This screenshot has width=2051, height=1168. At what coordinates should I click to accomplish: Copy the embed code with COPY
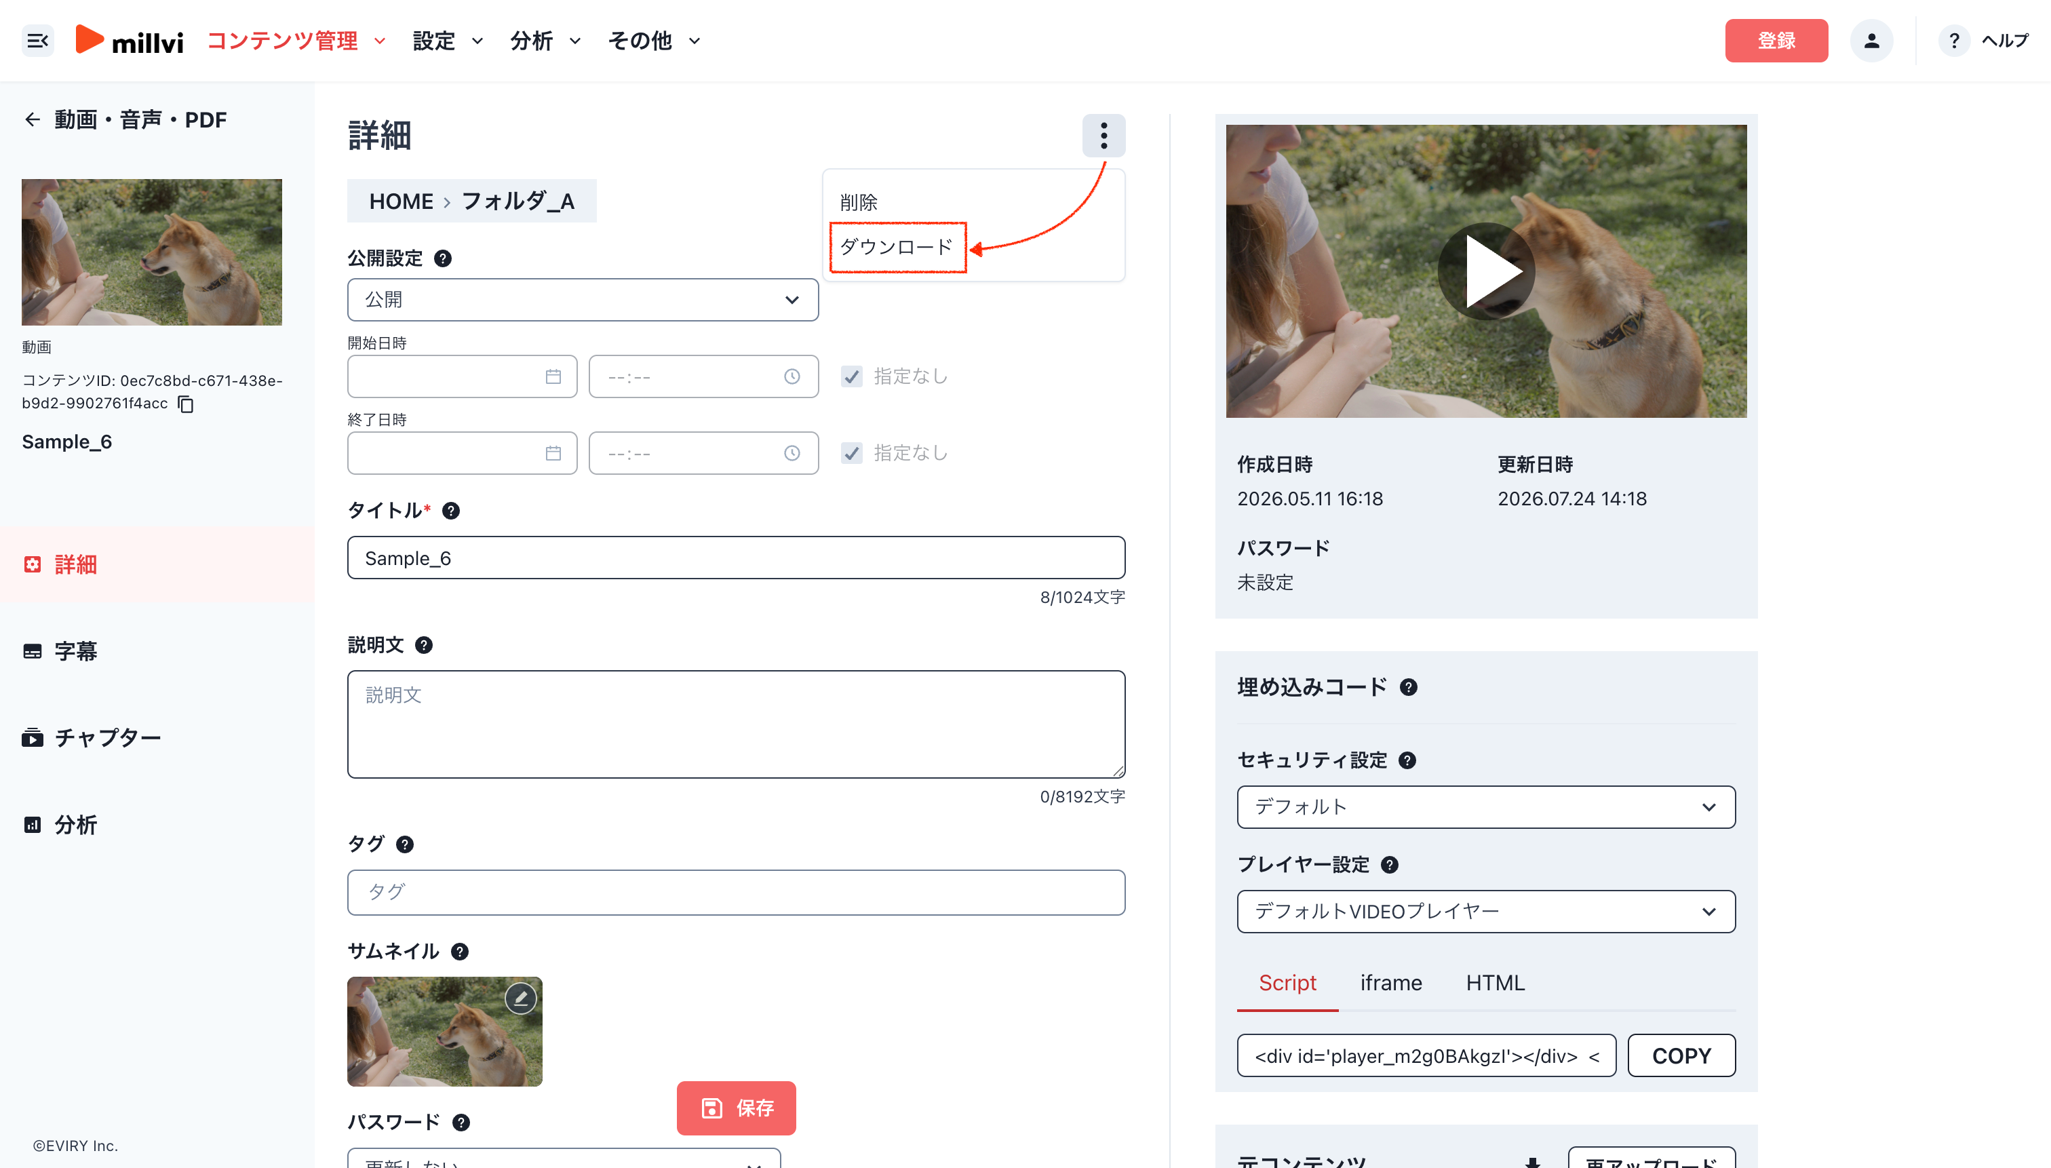pyautogui.click(x=1682, y=1057)
